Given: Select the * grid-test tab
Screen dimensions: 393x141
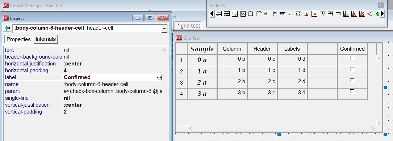Looking at the screenshot, I should (188, 26).
